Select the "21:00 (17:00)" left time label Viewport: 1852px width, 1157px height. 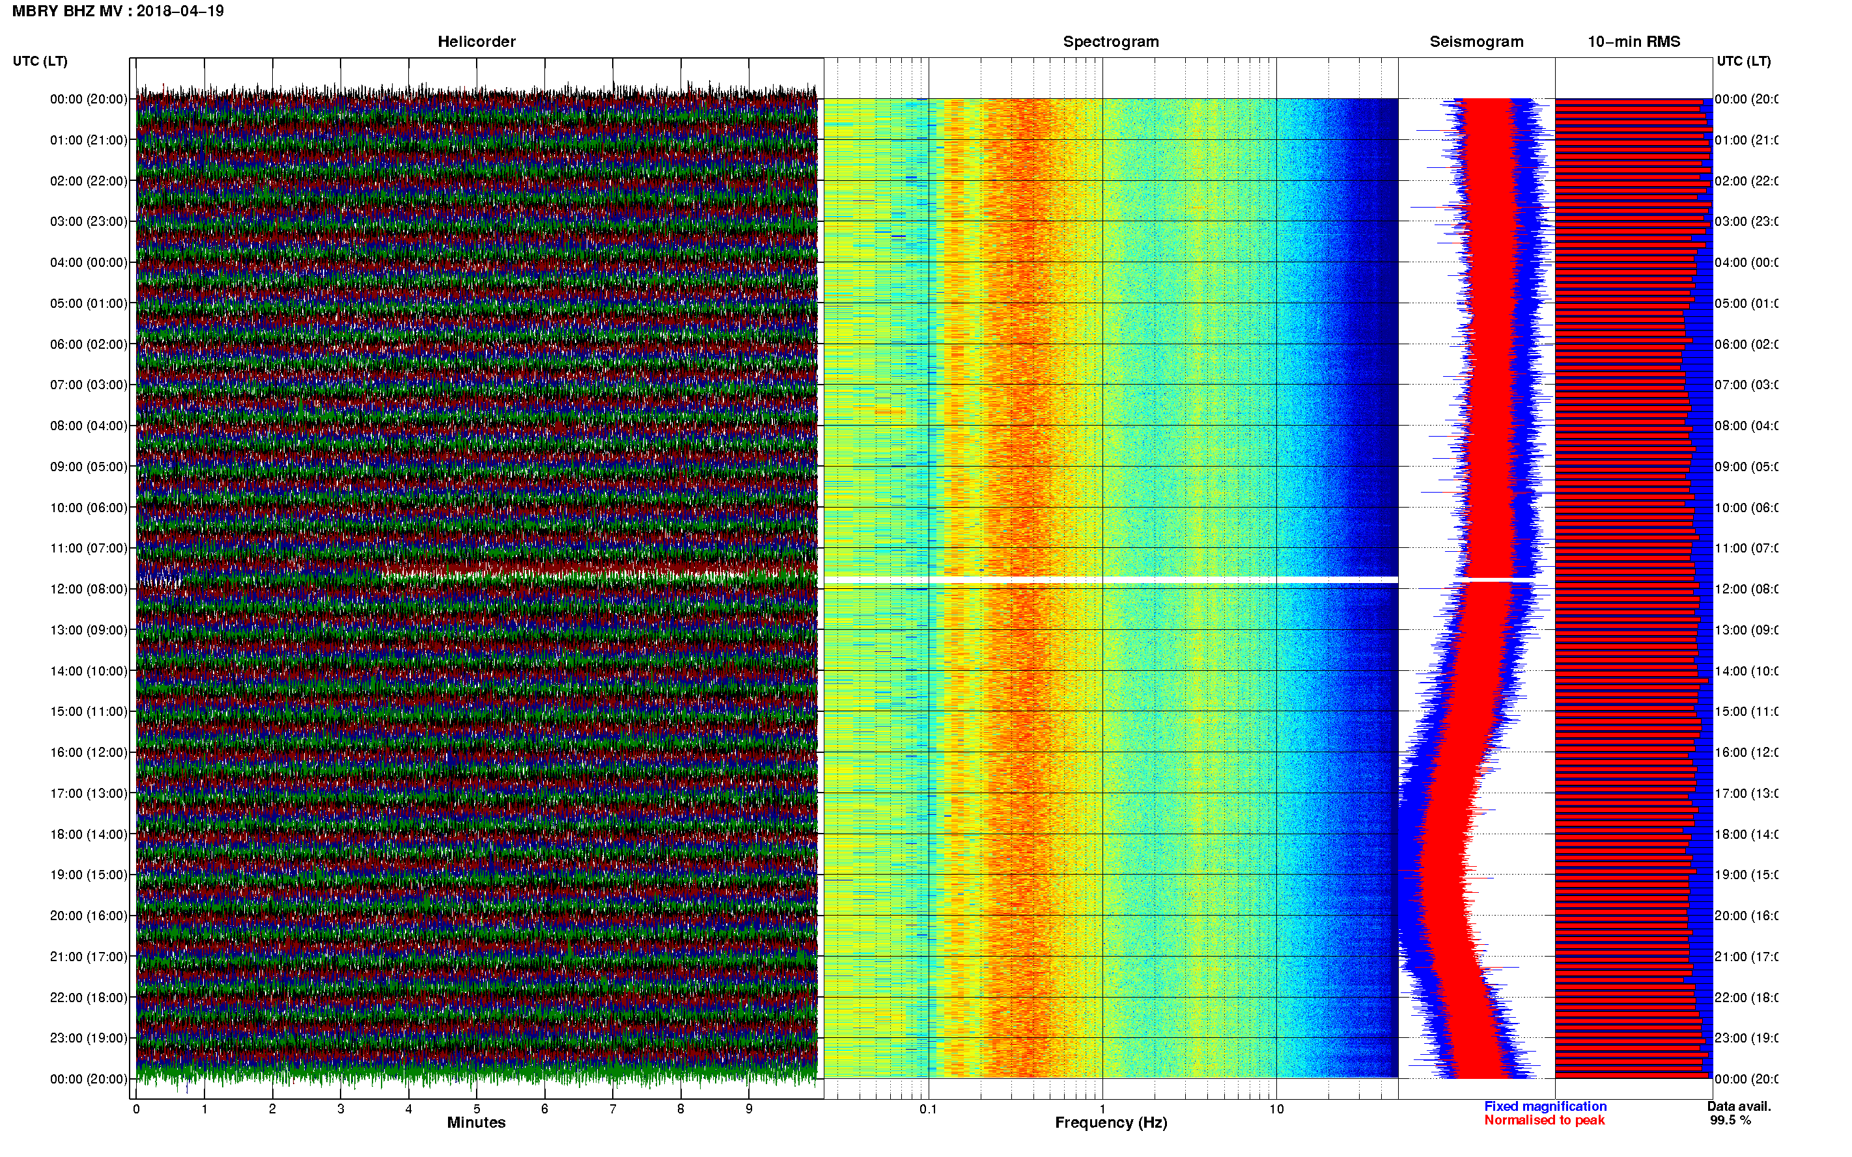point(89,957)
